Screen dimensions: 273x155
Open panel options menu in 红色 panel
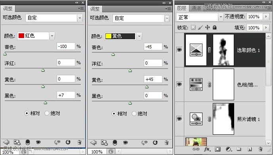pyautogui.click(x=81, y=8)
